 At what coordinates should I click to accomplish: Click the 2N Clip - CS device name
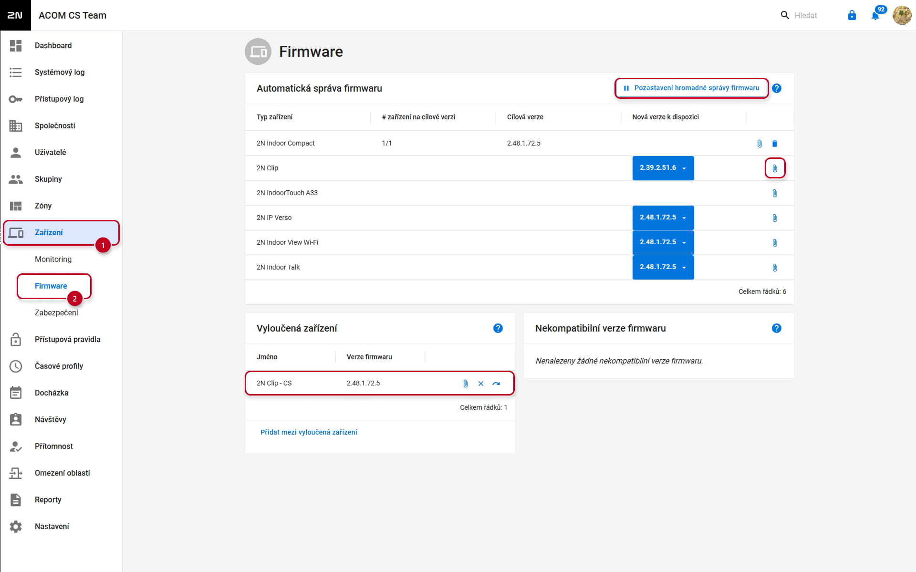pyautogui.click(x=274, y=383)
